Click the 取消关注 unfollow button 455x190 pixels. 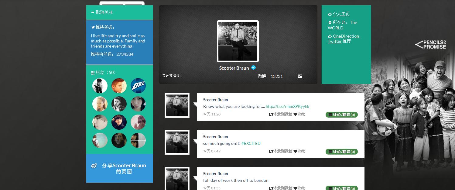pyautogui.click(x=102, y=12)
